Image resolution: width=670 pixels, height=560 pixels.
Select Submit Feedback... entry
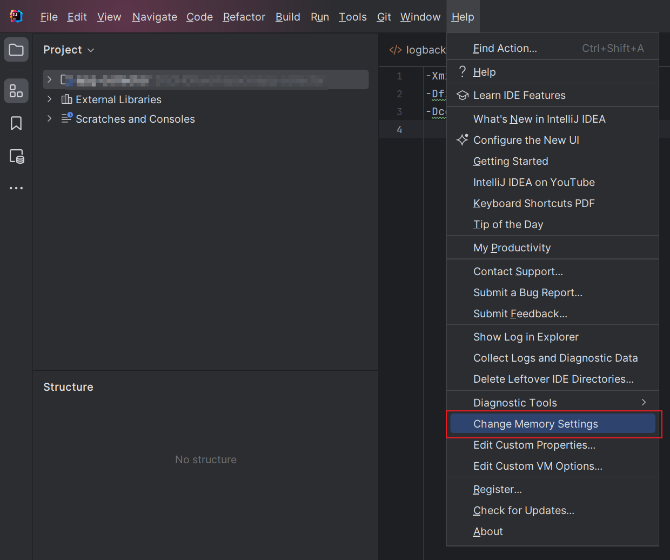[553, 314]
